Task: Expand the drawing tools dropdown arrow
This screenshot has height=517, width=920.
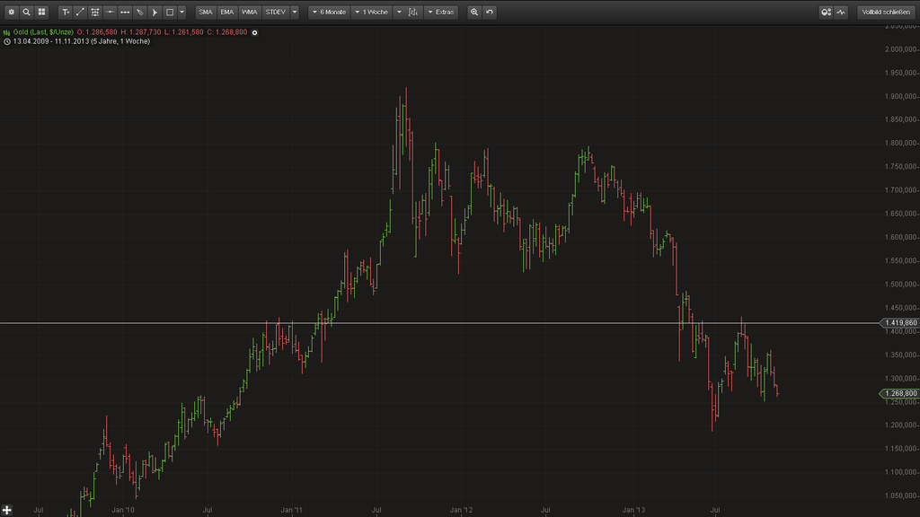Action: 181,12
